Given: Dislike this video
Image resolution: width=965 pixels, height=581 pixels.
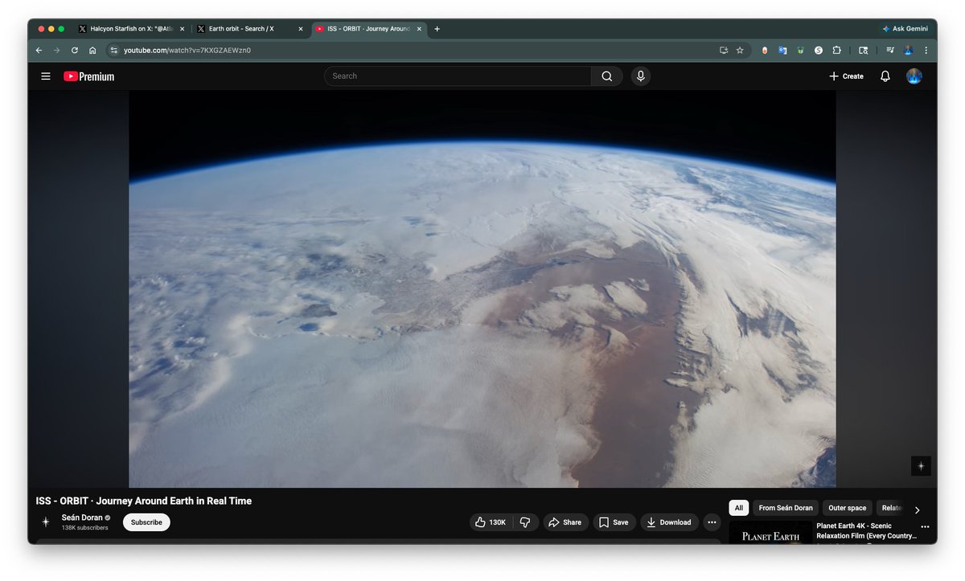Looking at the screenshot, I should pos(525,522).
